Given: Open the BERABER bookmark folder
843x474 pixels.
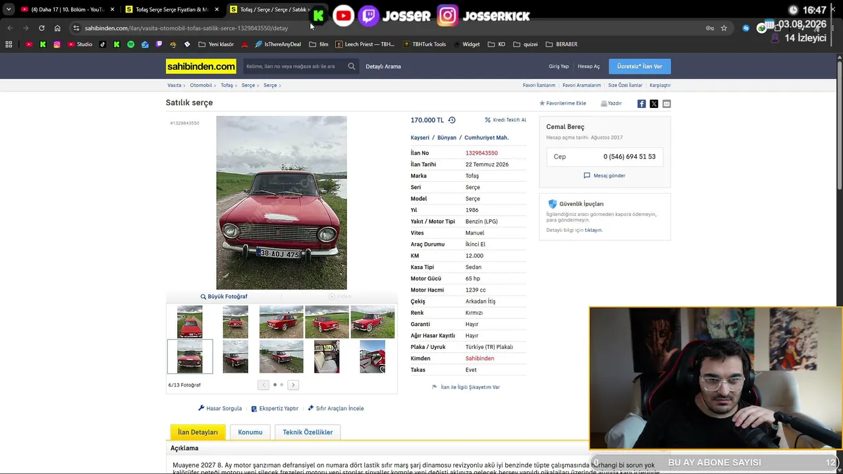Looking at the screenshot, I should tap(562, 44).
